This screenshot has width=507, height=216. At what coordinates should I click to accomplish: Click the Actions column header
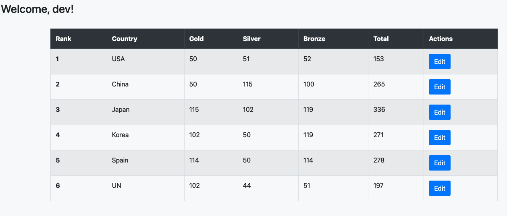[441, 39]
